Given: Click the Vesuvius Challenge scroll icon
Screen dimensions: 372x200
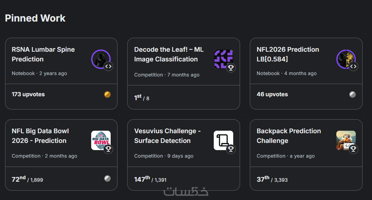Looking at the screenshot, I should (223, 140).
